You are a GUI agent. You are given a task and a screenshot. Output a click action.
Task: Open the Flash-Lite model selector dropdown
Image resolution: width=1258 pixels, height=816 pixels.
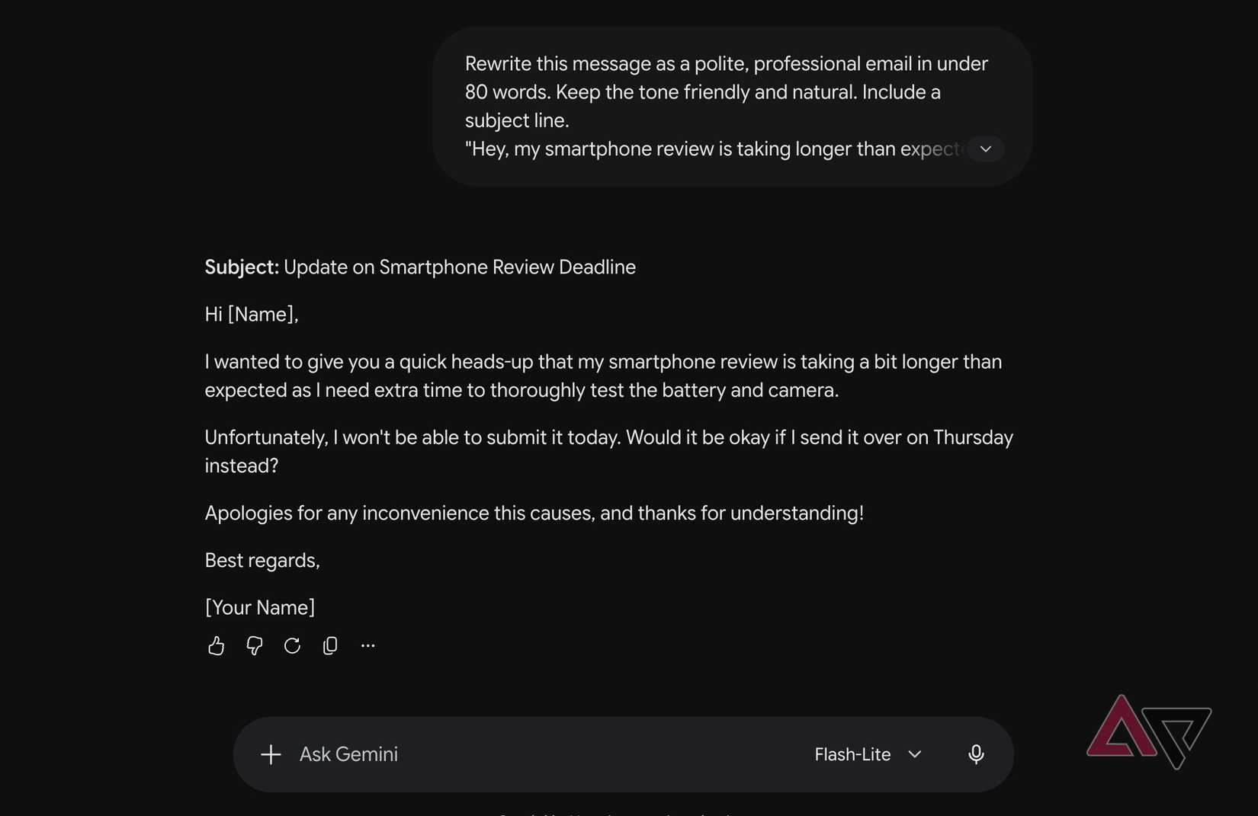pos(868,754)
